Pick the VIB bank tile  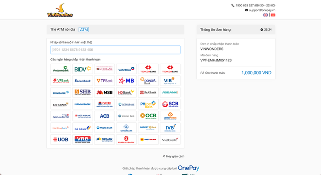[x=170, y=81]
